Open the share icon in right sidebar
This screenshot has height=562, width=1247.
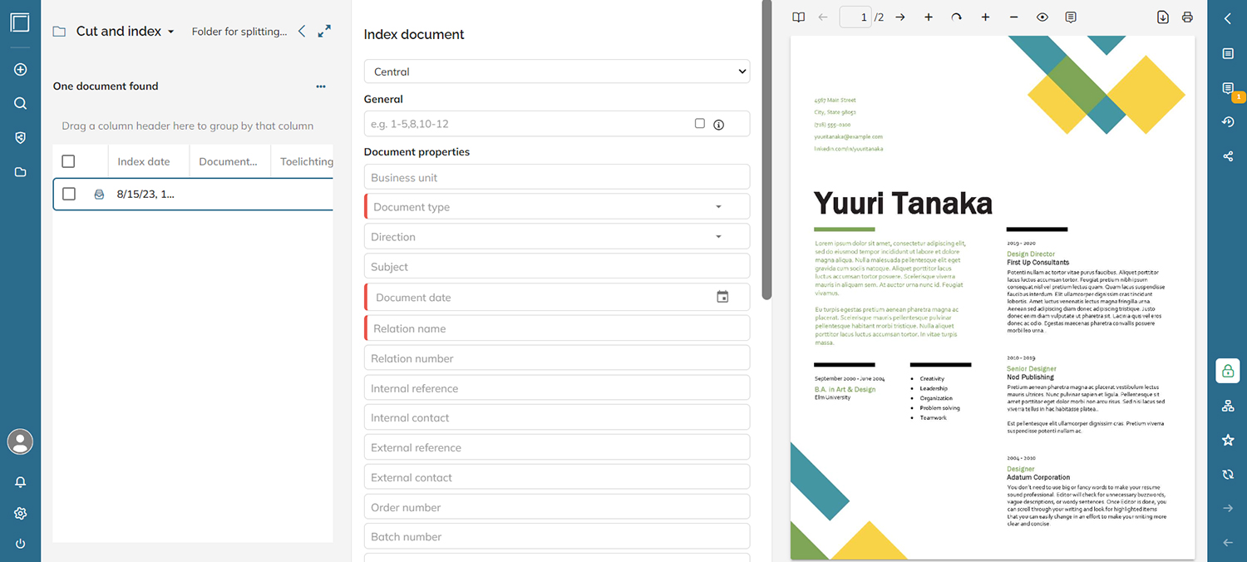(x=1228, y=155)
